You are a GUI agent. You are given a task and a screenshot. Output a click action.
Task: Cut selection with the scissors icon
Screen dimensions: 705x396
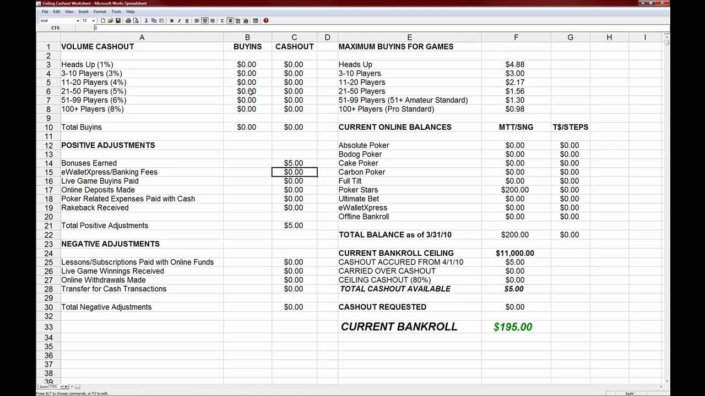point(147,21)
